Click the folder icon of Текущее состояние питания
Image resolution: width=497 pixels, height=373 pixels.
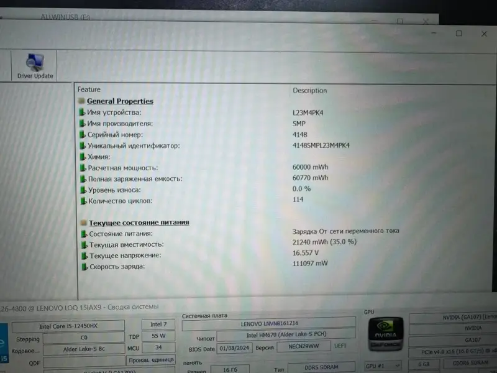tap(84, 223)
